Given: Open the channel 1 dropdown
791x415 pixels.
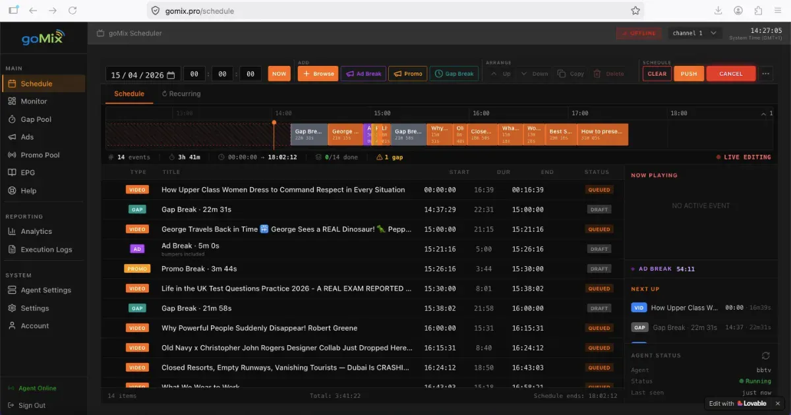Looking at the screenshot, I should 695,33.
